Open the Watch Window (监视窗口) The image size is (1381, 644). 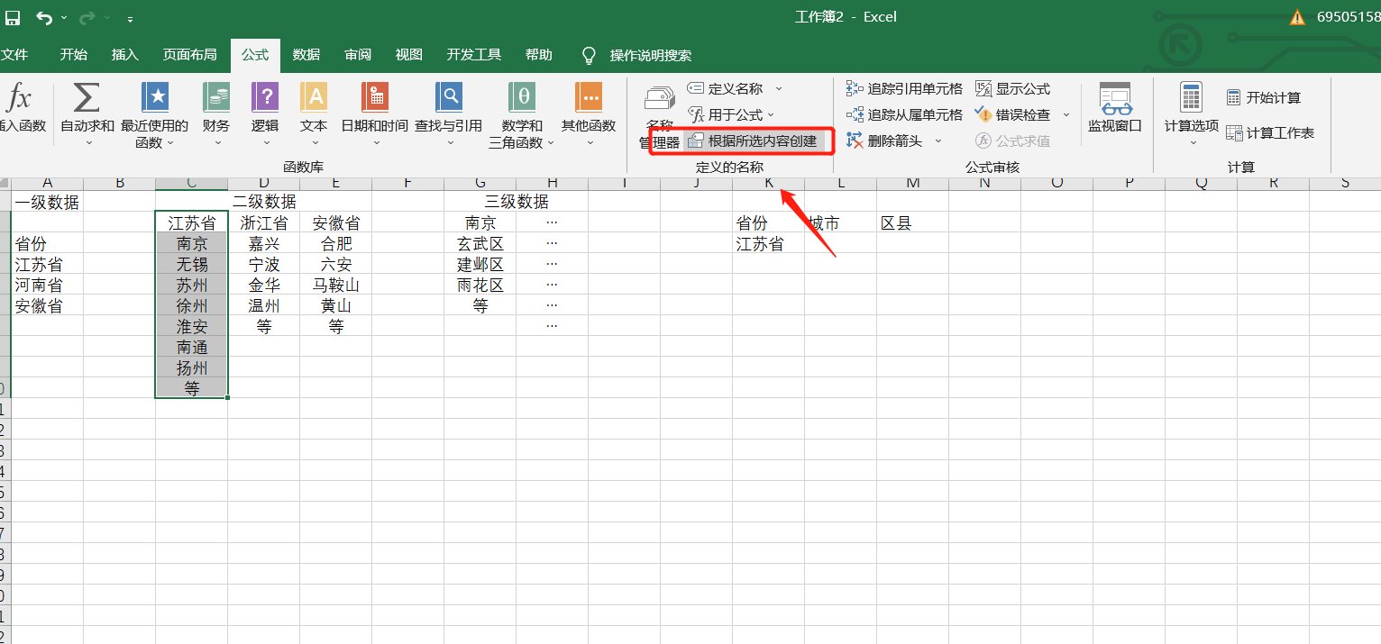tap(1115, 108)
